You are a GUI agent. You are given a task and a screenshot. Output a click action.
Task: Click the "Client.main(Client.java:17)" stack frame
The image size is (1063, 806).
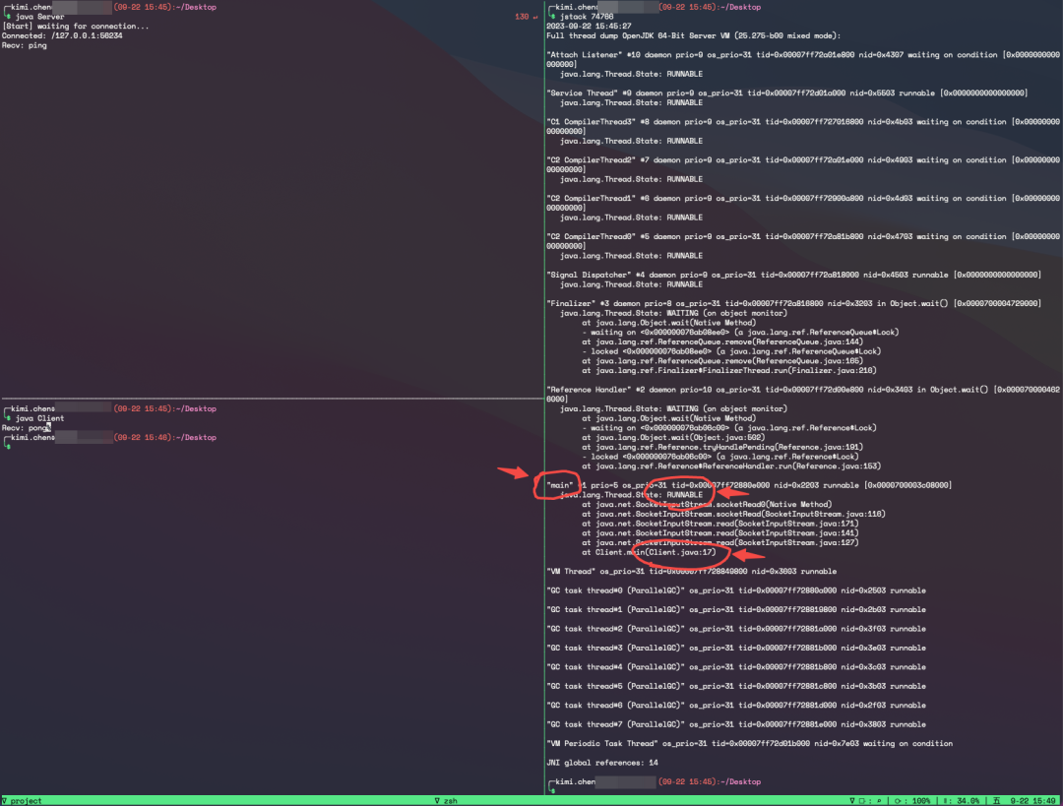(x=649, y=552)
